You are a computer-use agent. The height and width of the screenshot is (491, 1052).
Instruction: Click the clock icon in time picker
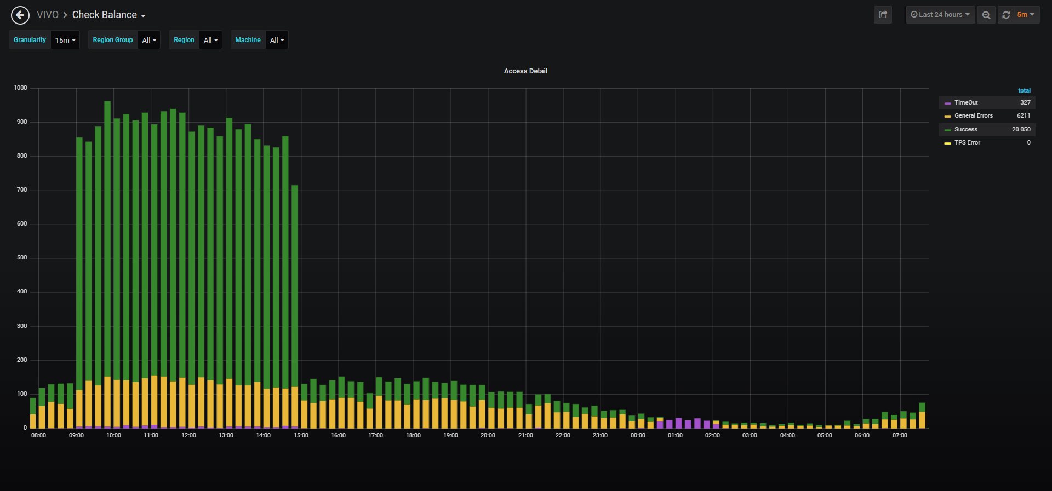coord(914,15)
